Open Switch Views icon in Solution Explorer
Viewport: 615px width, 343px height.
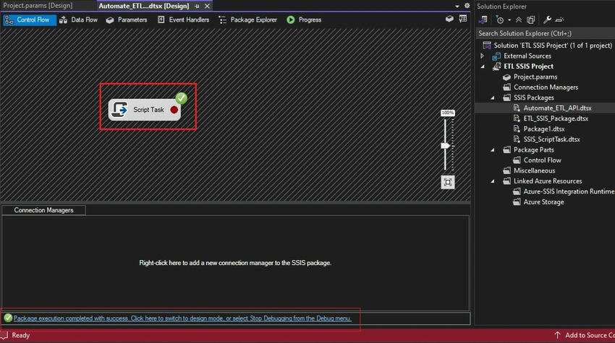coord(483,19)
